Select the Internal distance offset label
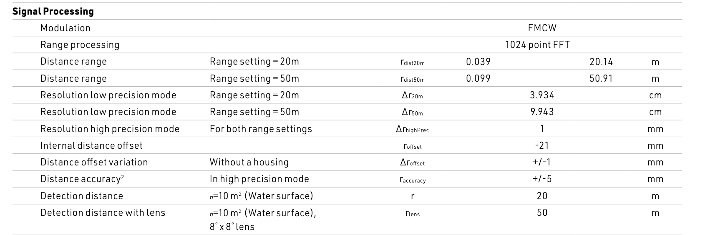 click(x=91, y=145)
